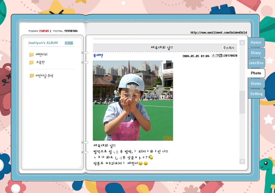Click the folder icon beside 소중한

click(31, 62)
